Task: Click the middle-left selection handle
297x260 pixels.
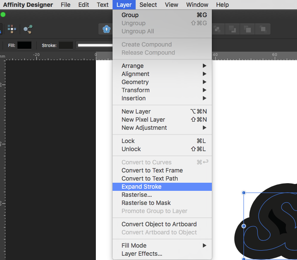Action: [x=244, y=226]
